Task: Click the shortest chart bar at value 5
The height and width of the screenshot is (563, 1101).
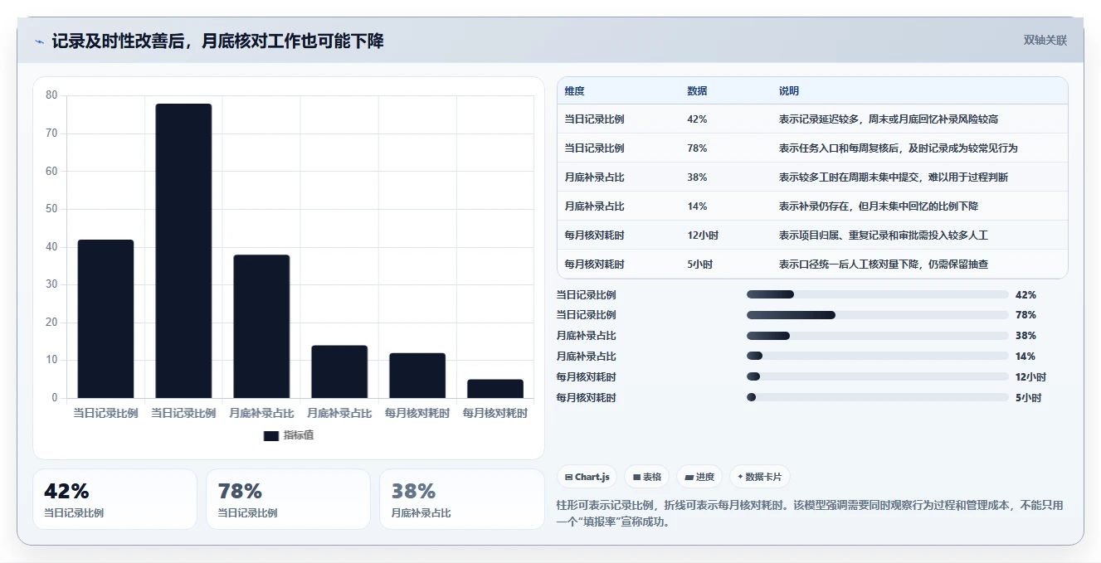Action: (495, 389)
